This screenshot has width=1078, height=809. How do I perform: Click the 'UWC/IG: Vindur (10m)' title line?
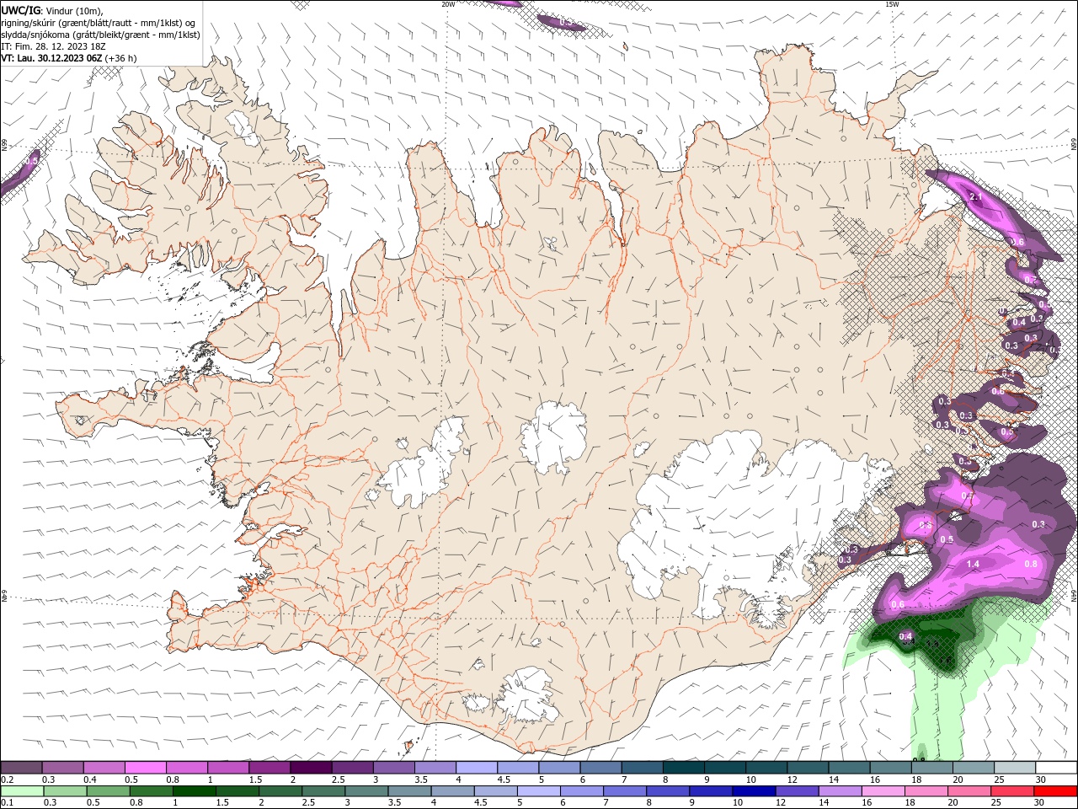coord(51,10)
